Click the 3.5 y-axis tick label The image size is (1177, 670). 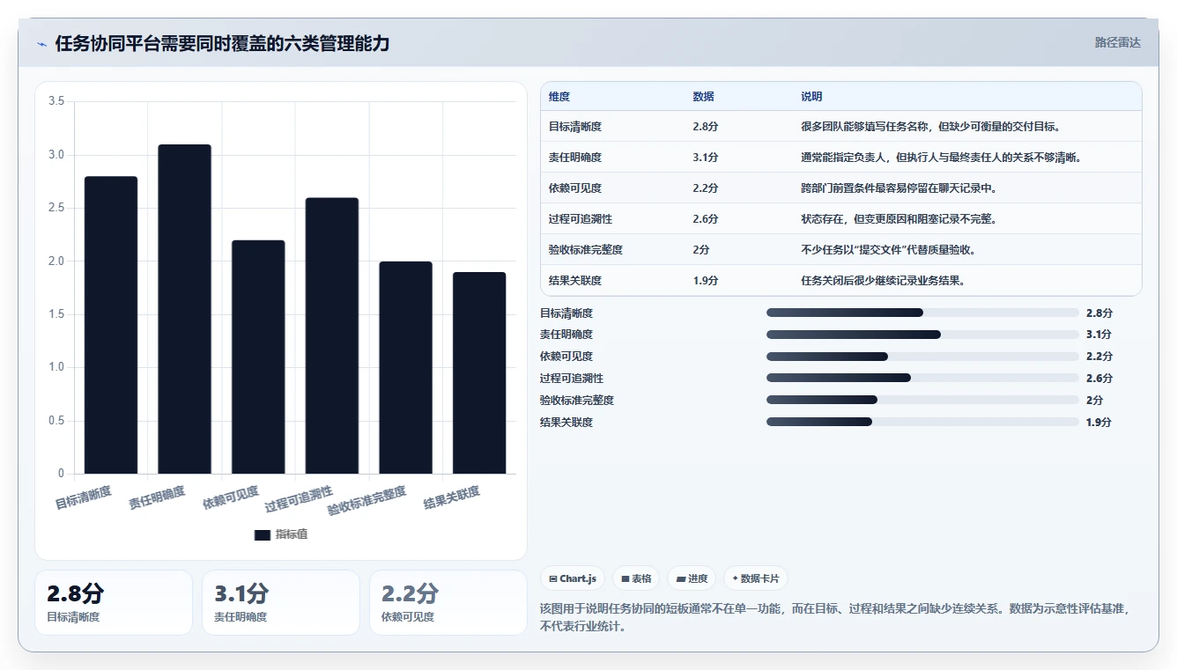(x=56, y=101)
